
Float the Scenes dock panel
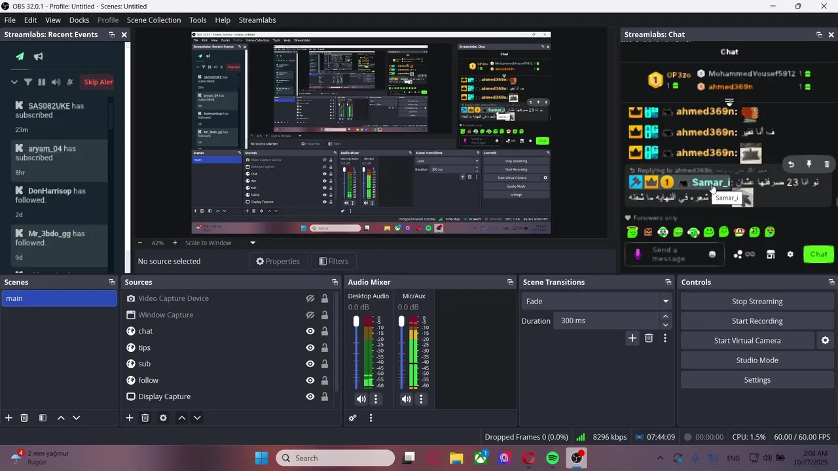112,282
